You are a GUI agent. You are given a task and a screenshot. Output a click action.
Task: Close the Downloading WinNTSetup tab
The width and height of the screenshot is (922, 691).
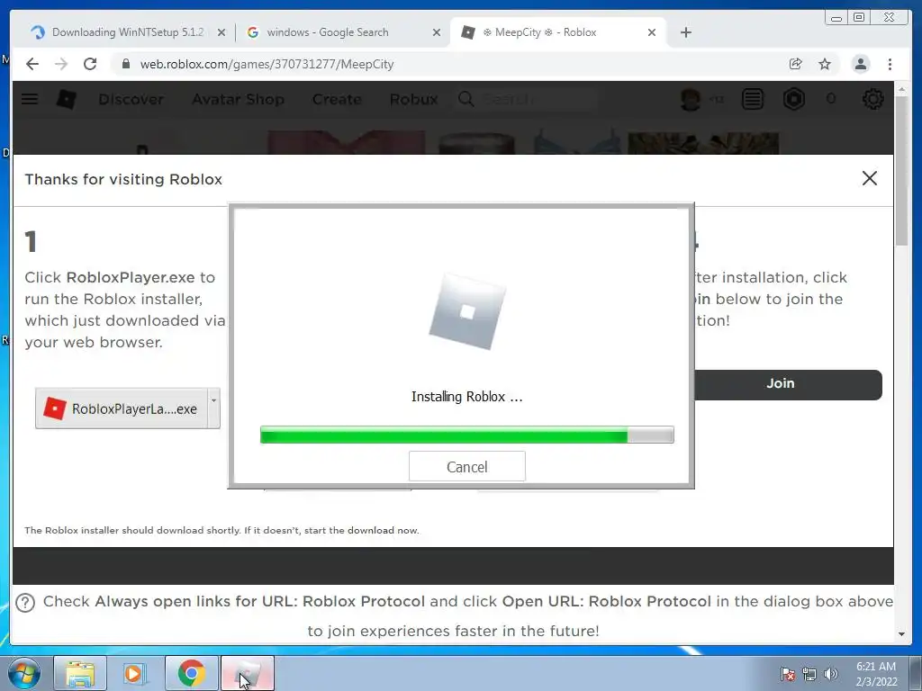tap(221, 33)
